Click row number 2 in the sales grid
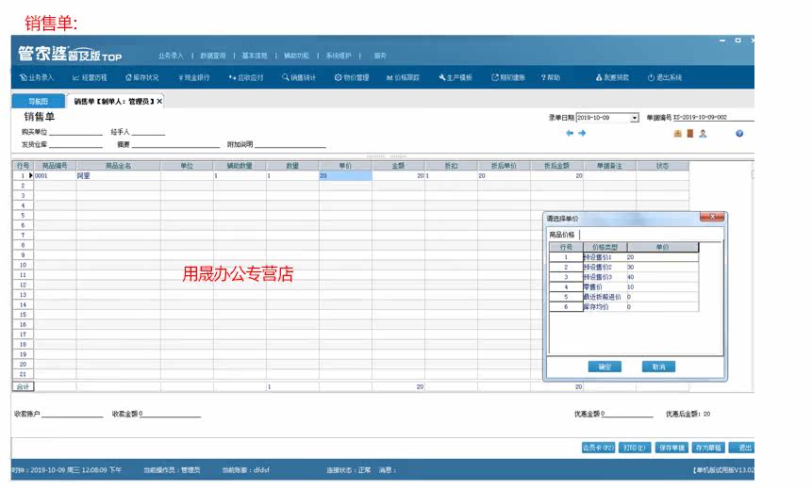The height and width of the screenshot is (490, 812). tap(23, 186)
